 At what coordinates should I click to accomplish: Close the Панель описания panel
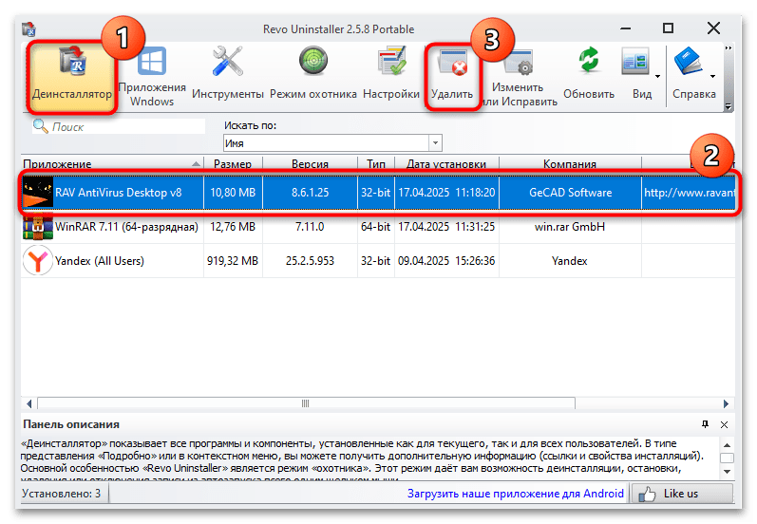point(724,424)
